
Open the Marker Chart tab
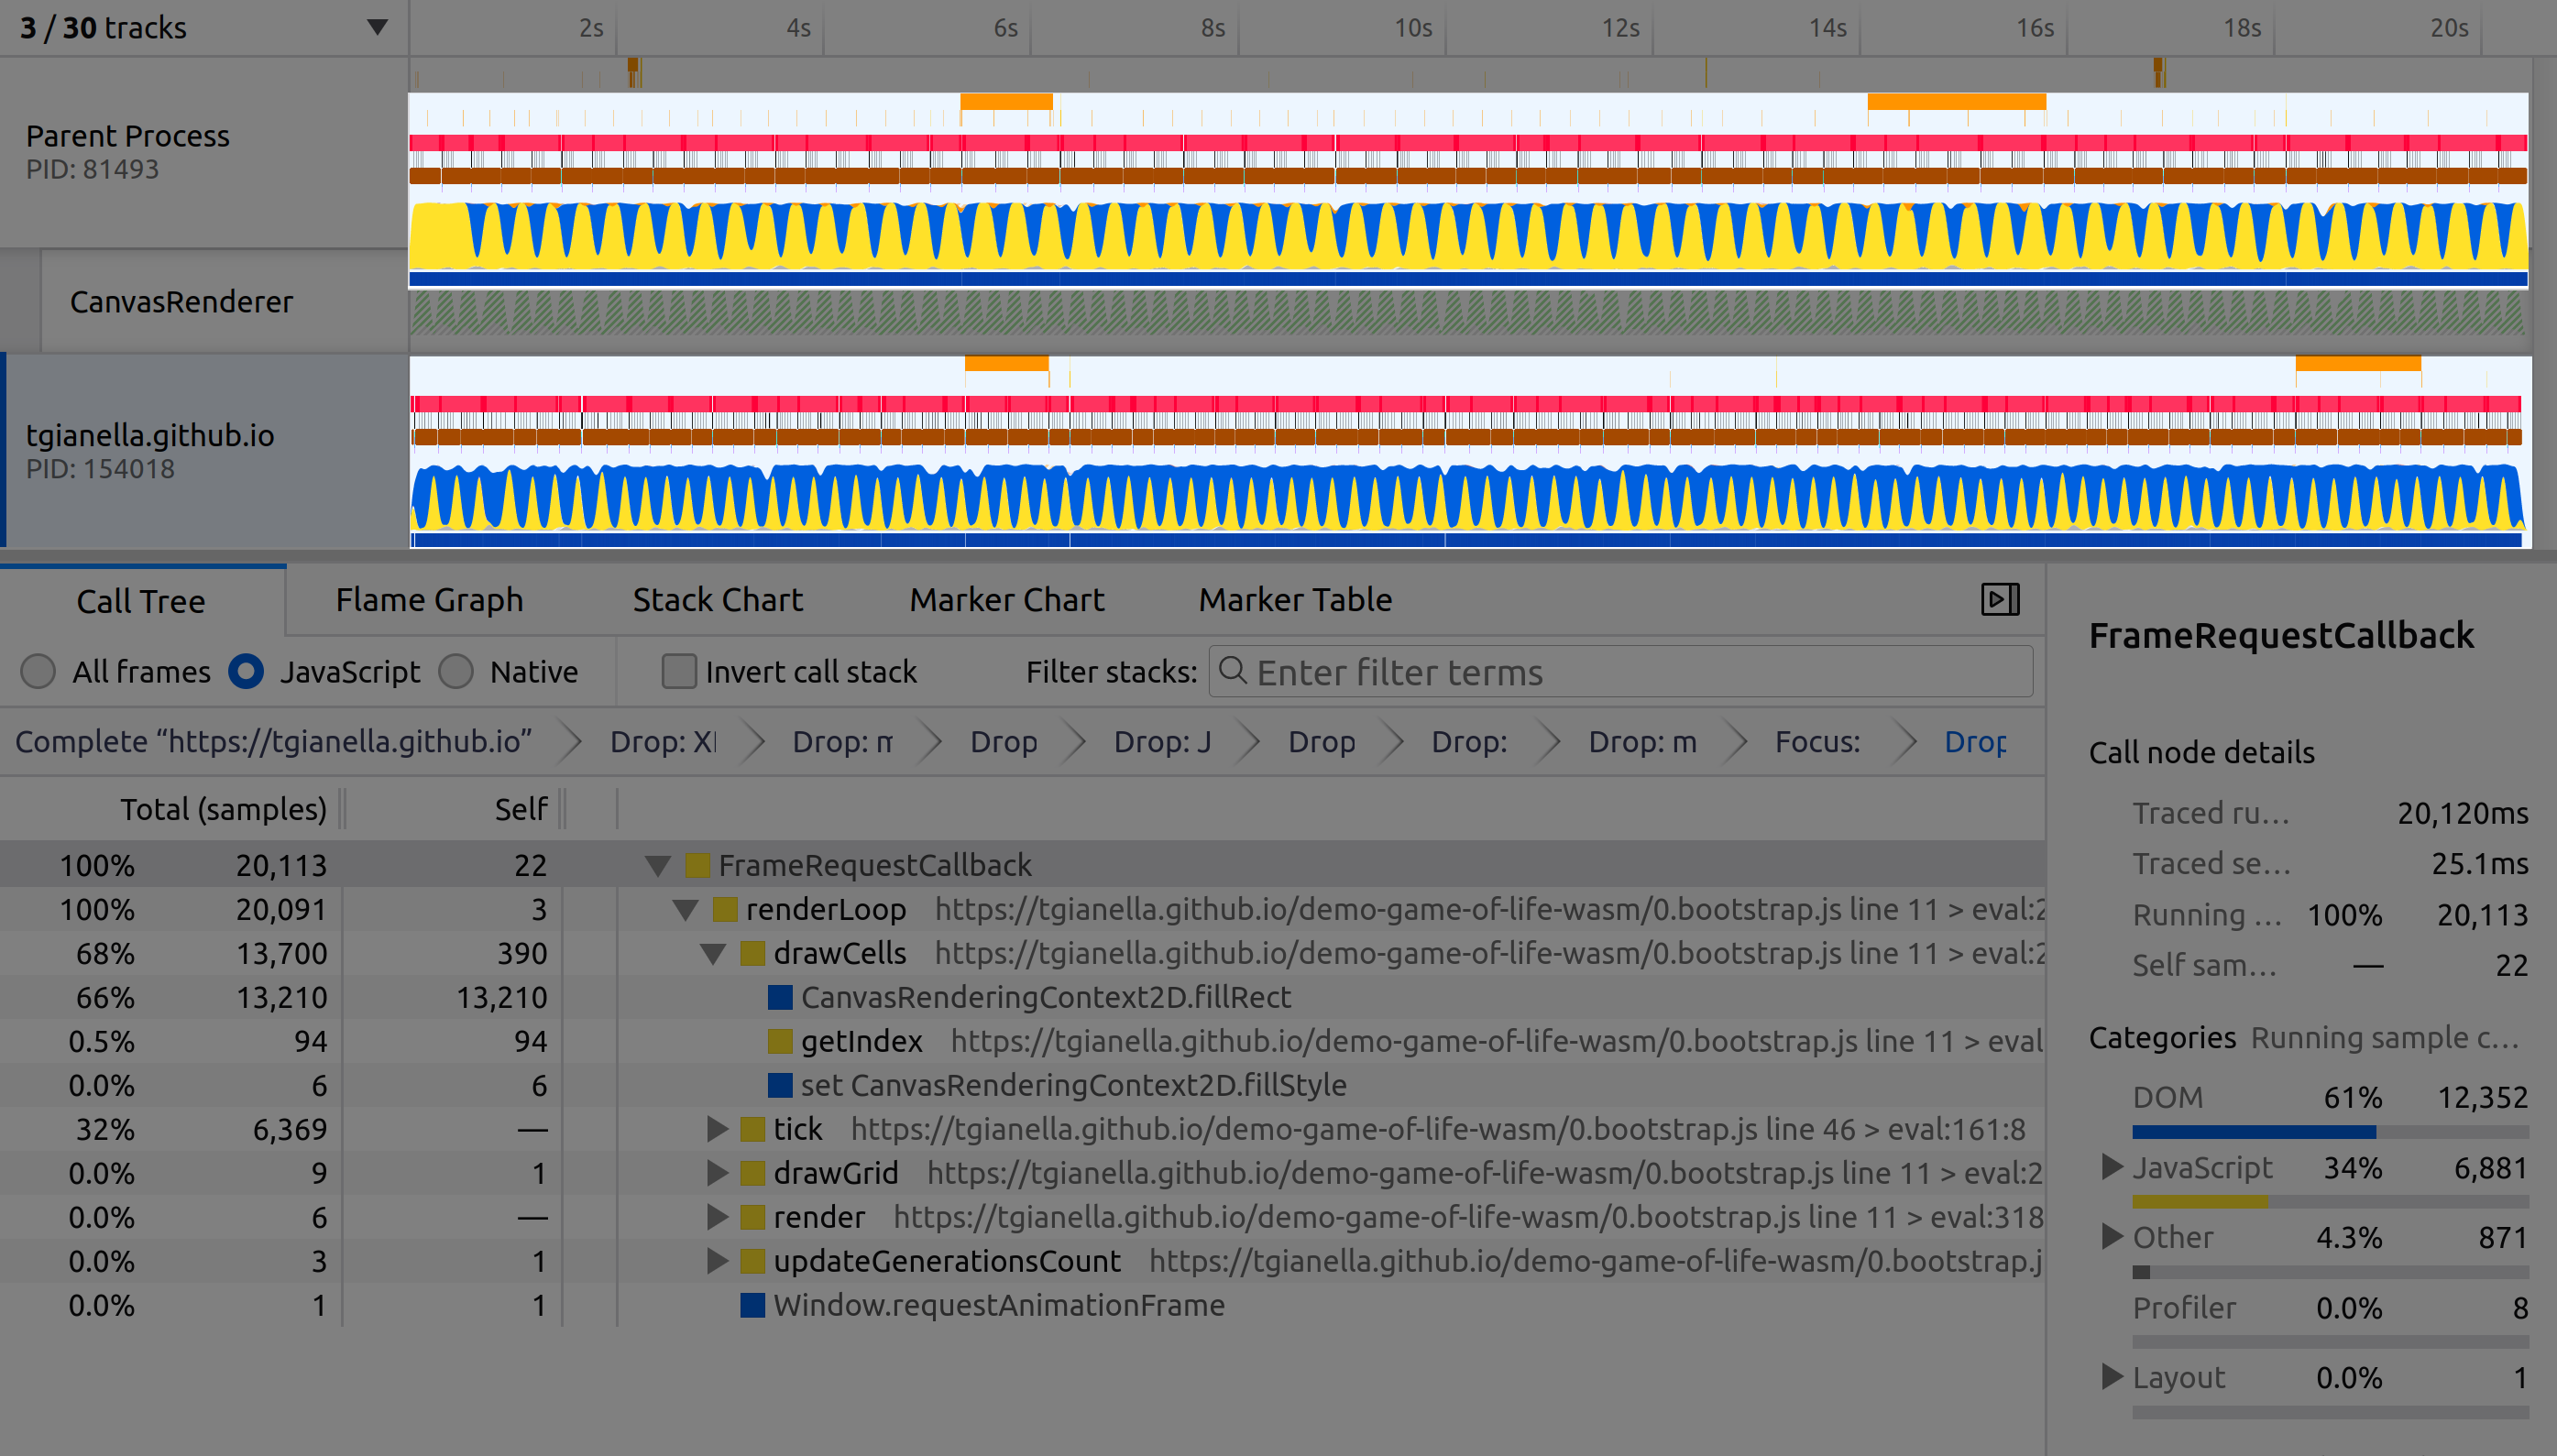1006,600
